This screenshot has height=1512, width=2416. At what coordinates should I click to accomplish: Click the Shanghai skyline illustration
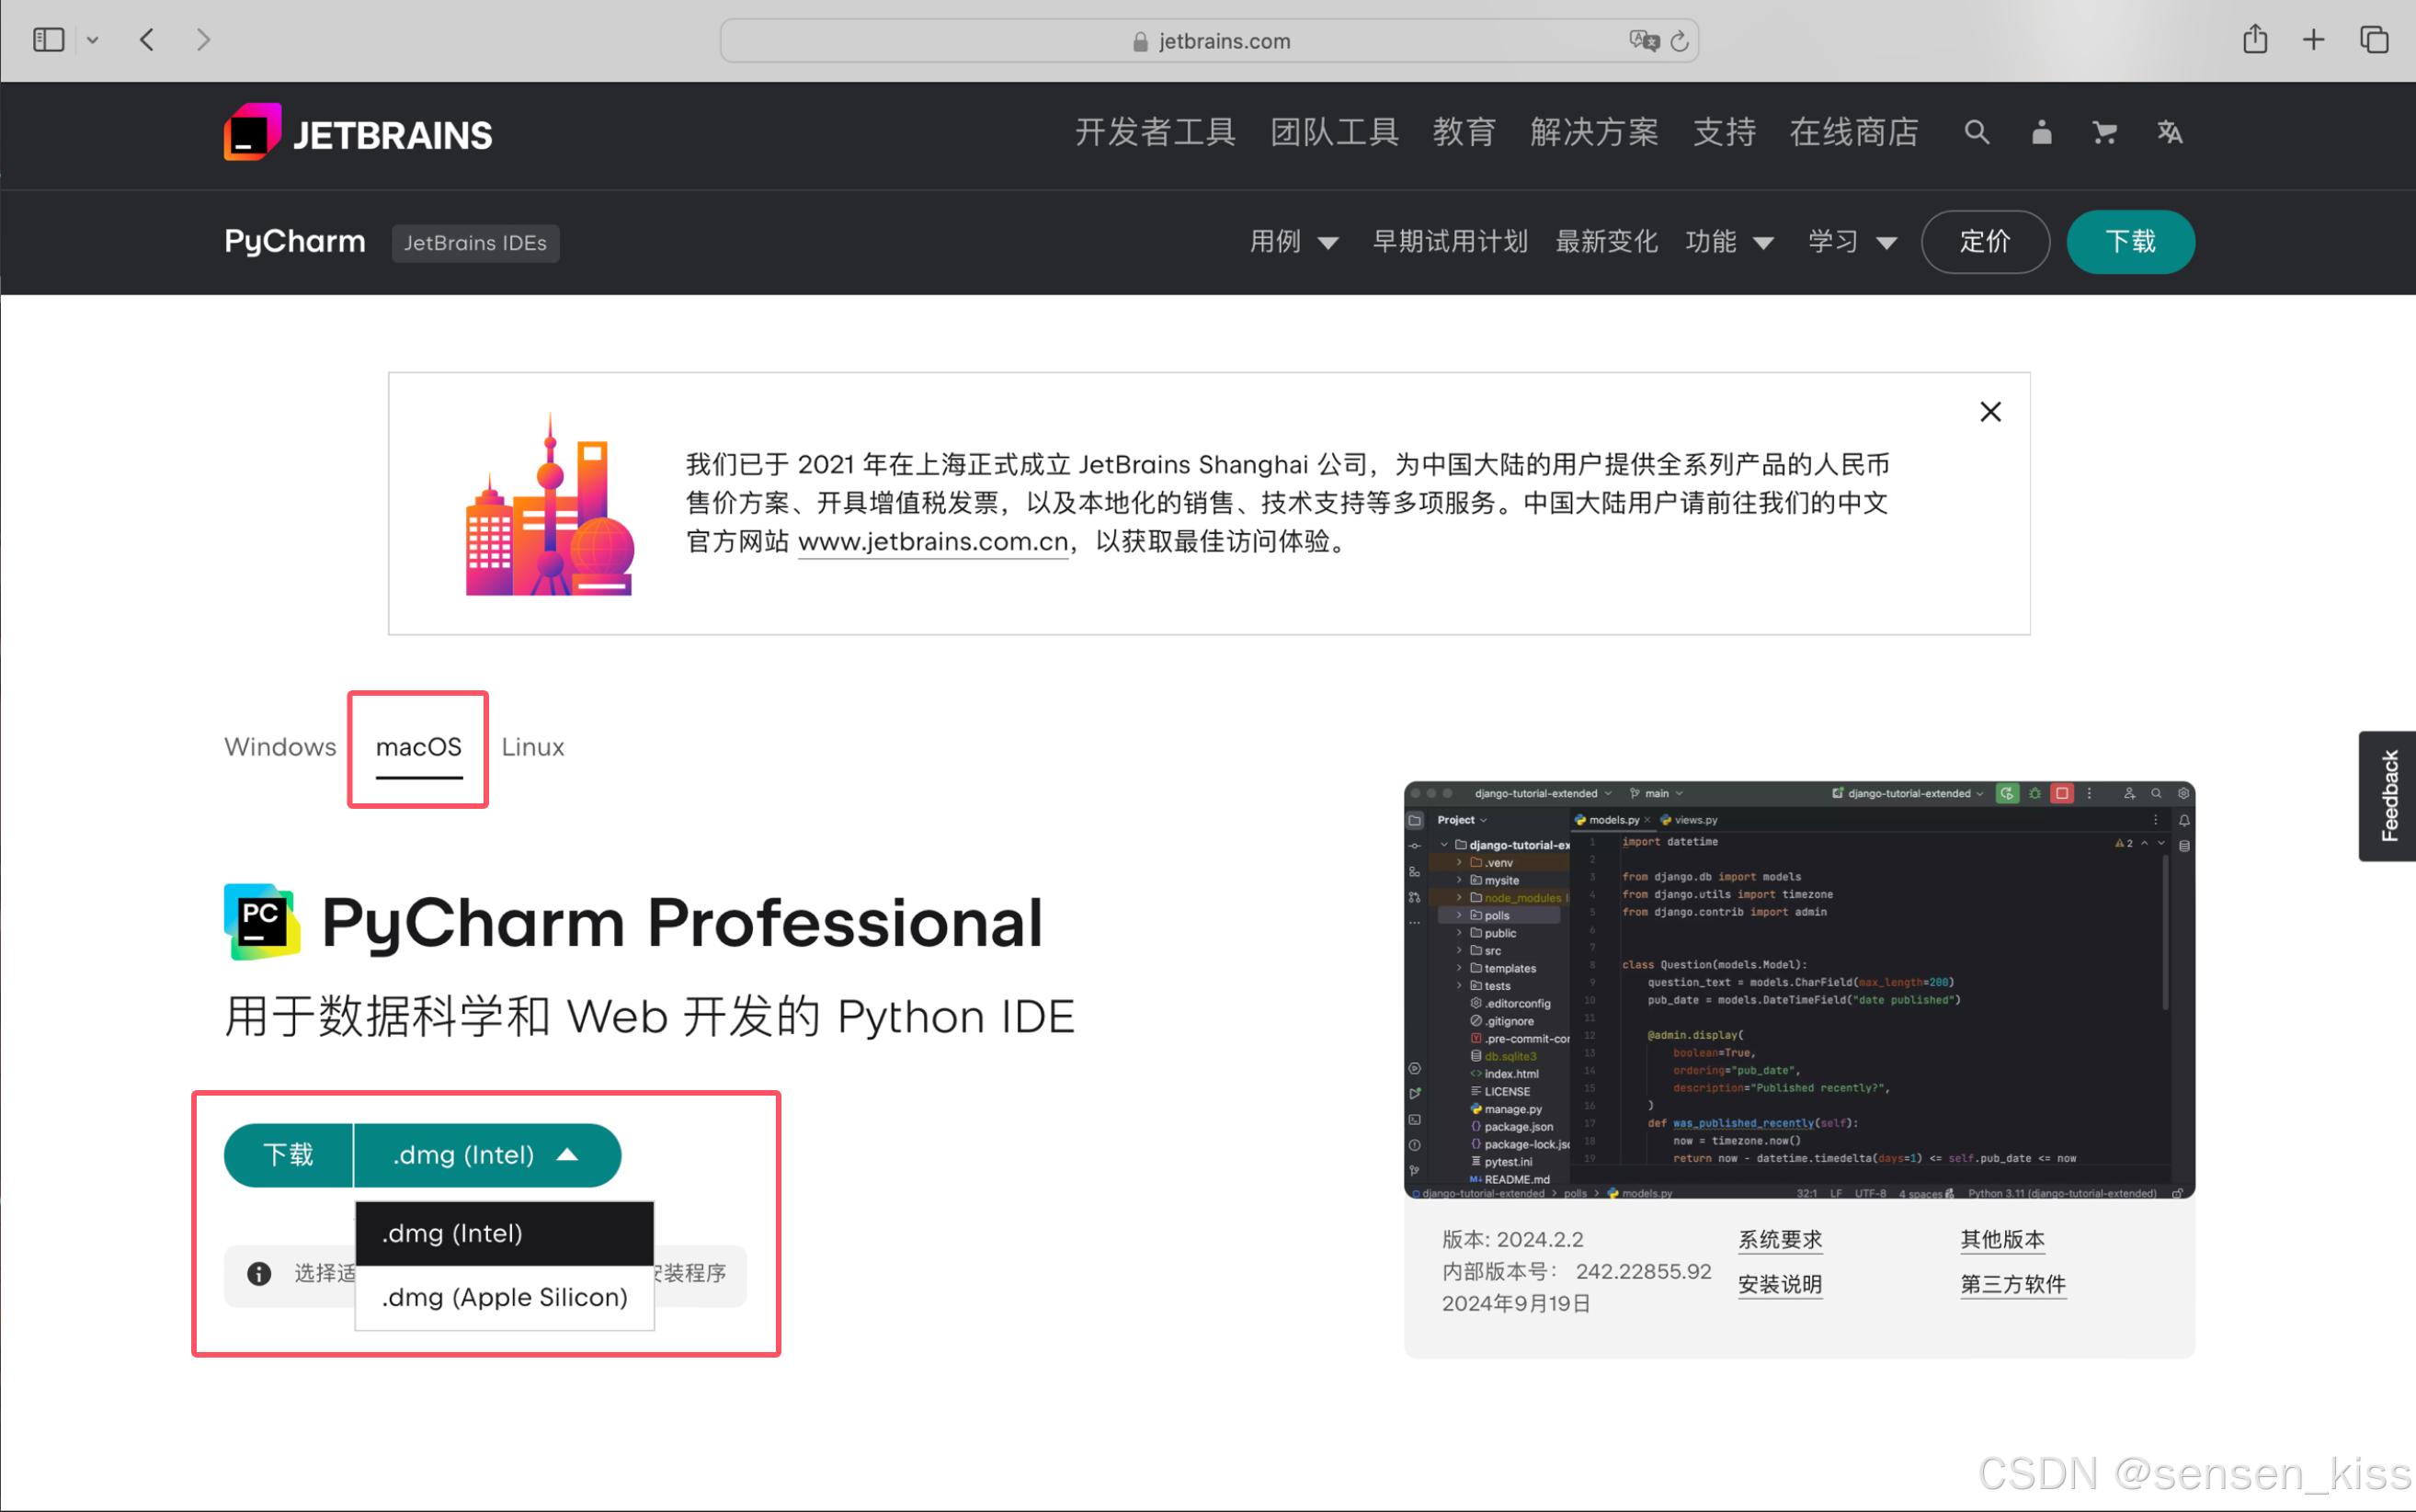(x=550, y=505)
